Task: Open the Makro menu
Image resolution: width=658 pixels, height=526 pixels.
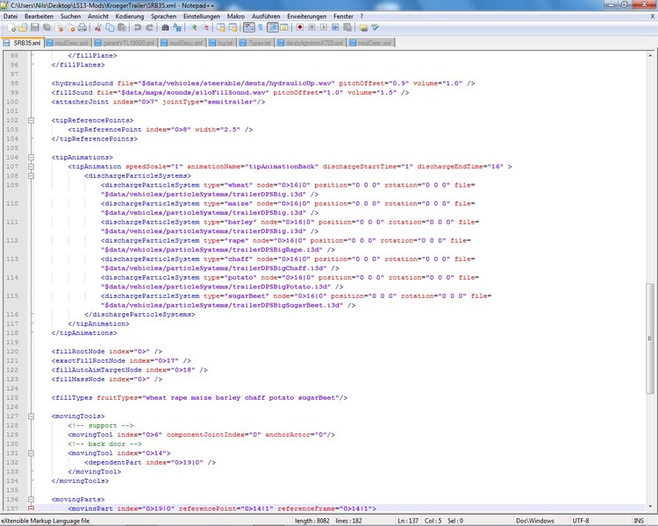Action: pyautogui.click(x=236, y=17)
